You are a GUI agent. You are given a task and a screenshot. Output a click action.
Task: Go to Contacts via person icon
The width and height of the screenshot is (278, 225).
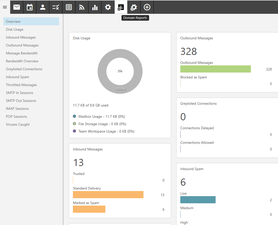click(43, 7)
